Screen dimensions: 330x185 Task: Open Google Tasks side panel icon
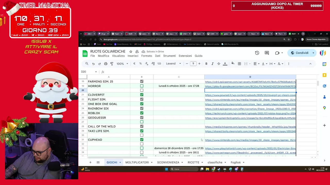coord(324,86)
